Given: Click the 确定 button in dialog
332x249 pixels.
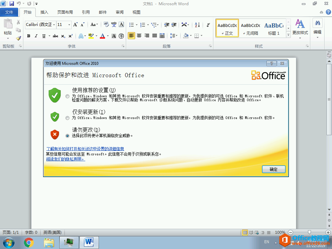Looking at the screenshot, I should point(274,169).
